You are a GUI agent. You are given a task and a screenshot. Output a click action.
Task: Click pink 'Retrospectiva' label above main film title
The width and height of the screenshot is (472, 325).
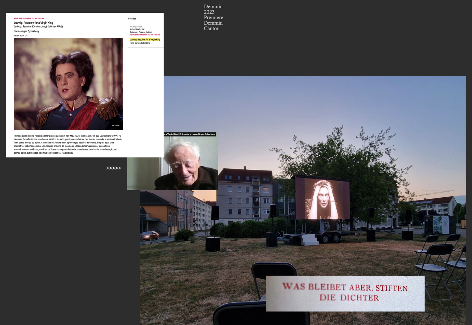[29, 19]
